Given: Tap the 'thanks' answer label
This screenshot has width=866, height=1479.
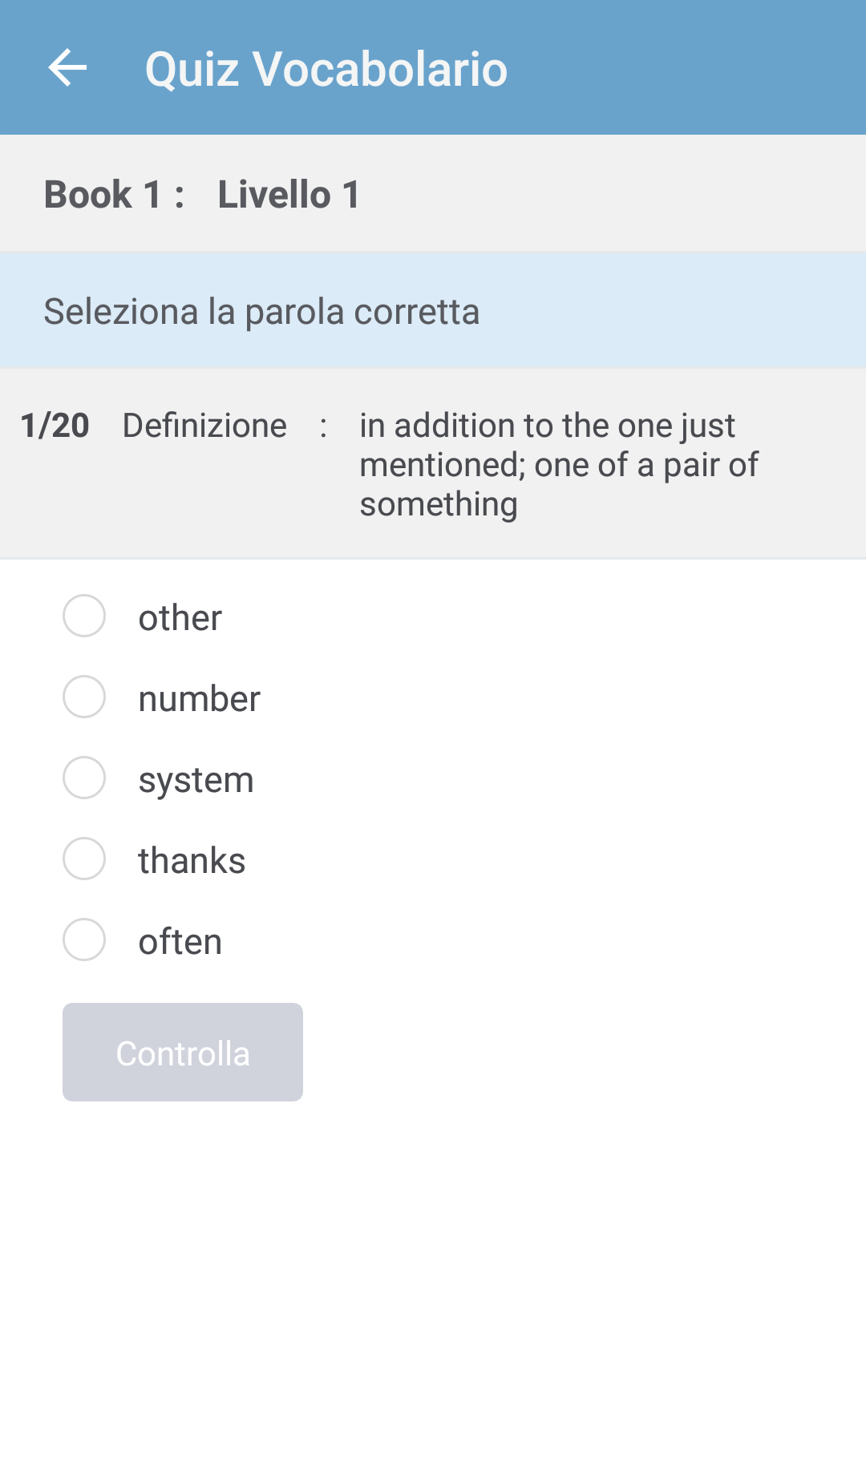Looking at the screenshot, I should pos(192,861).
